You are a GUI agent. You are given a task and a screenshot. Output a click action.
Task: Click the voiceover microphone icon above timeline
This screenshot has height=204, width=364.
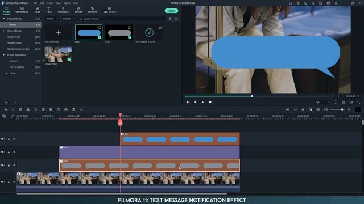tap(303, 109)
